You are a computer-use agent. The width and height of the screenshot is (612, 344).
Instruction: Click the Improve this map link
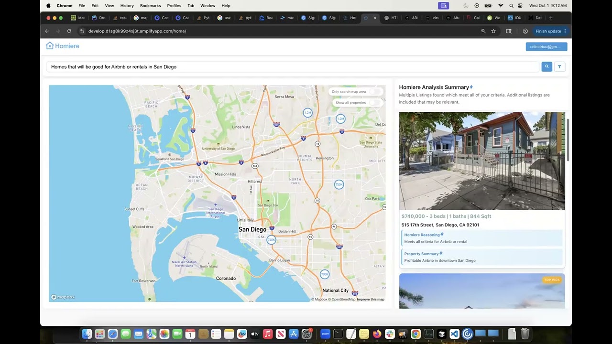click(371, 300)
